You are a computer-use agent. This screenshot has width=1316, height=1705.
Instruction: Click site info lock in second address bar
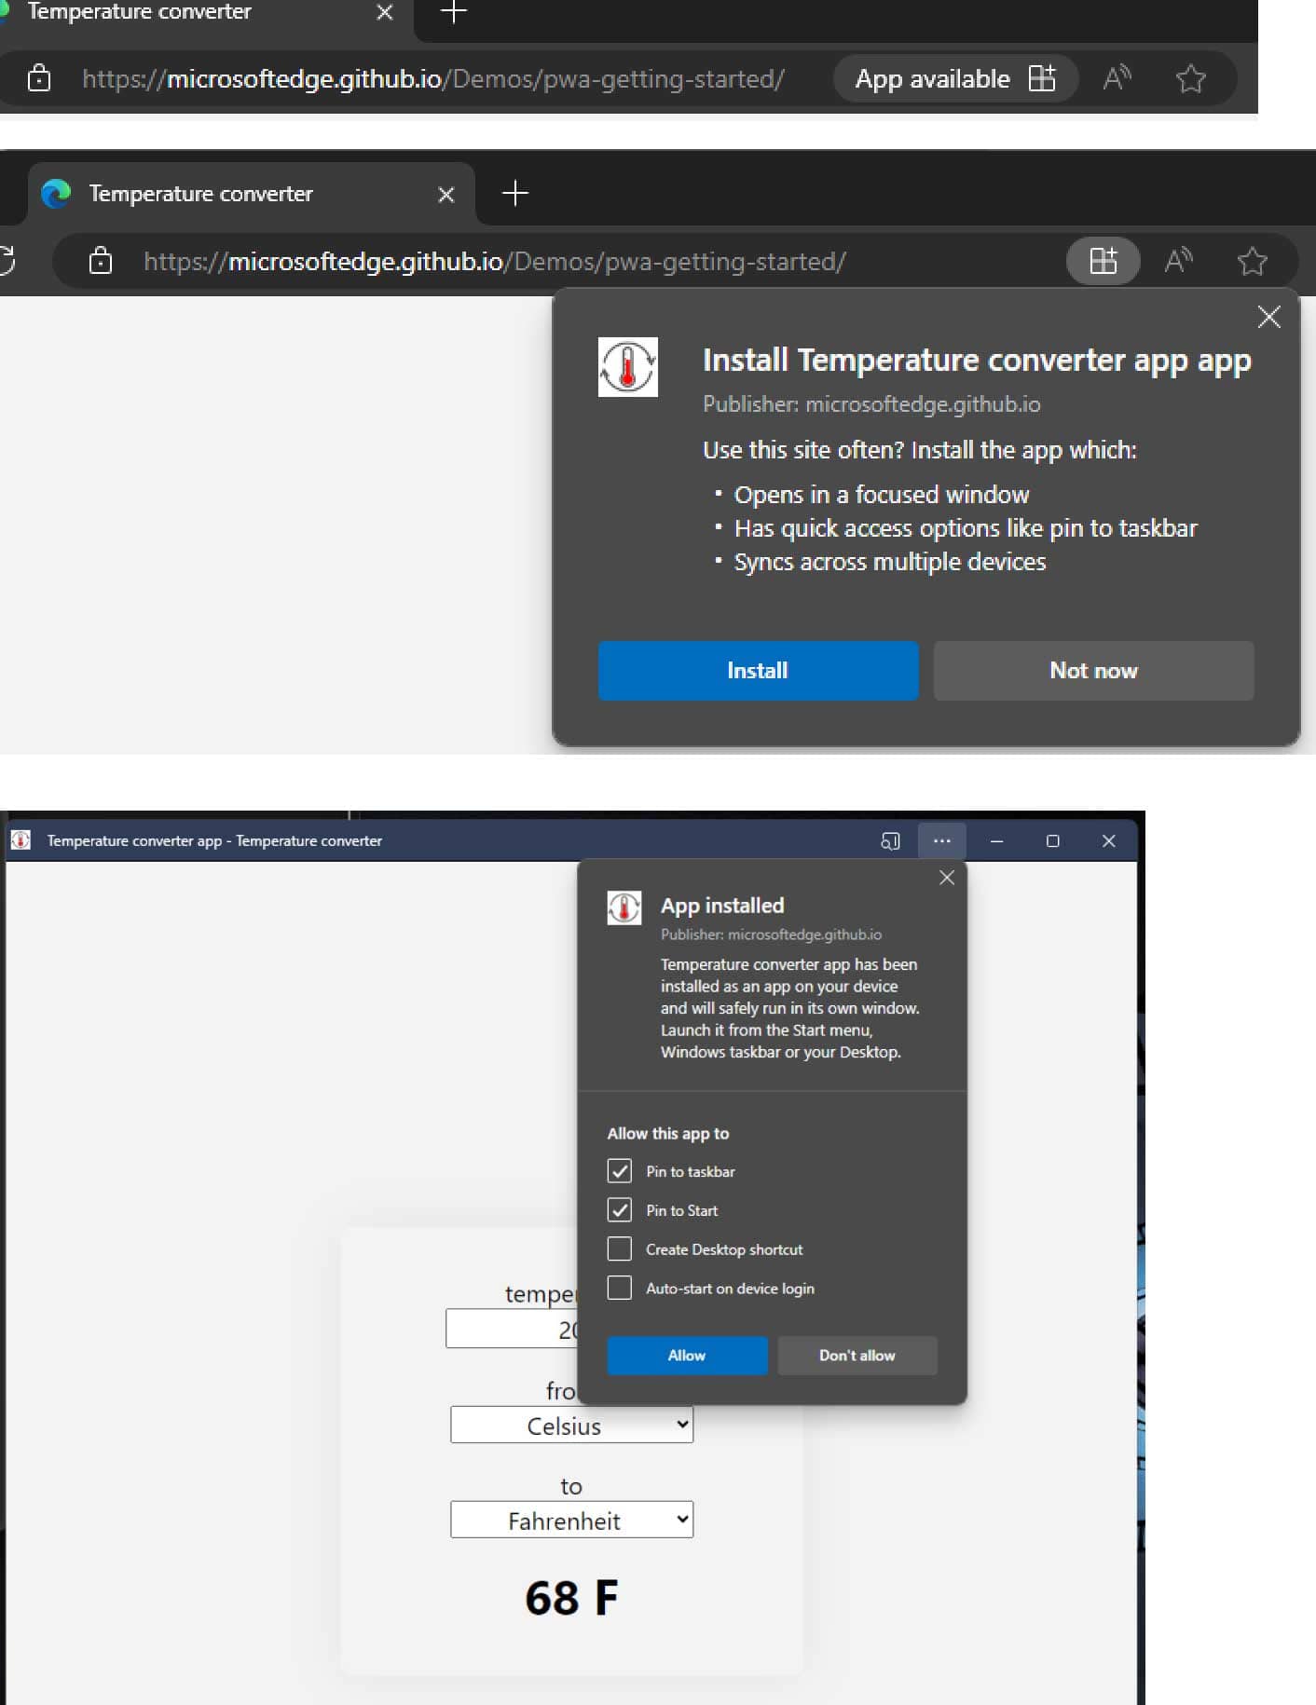[101, 261]
